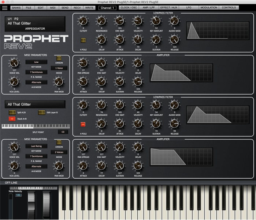Switch to the CLOCK / OSC tab

[x=129, y=8]
